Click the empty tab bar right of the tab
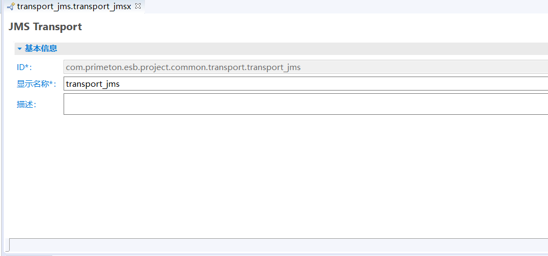The image size is (548, 256). click(345, 6)
